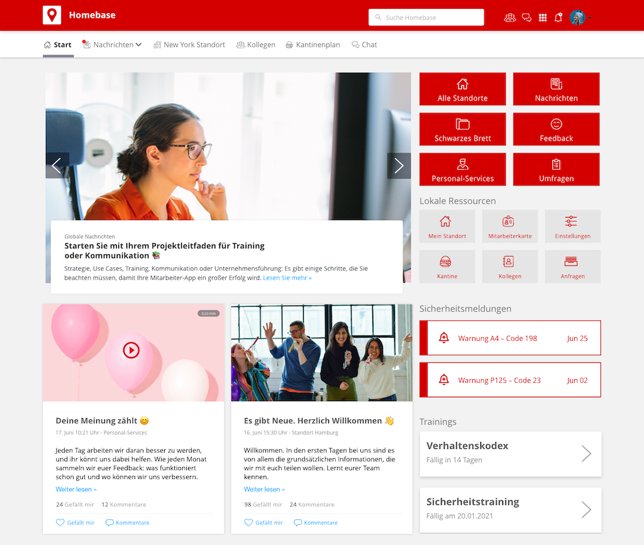644x545 pixels.
Task: Like the 'Es gibt Neue' welcome post
Action: coord(263,522)
